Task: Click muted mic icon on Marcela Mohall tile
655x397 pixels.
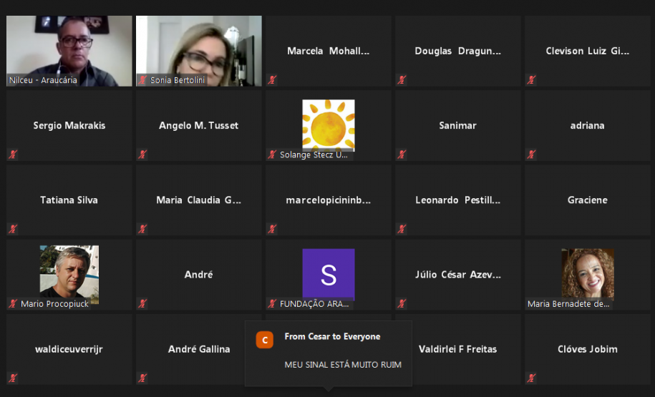Action: [272, 79]
